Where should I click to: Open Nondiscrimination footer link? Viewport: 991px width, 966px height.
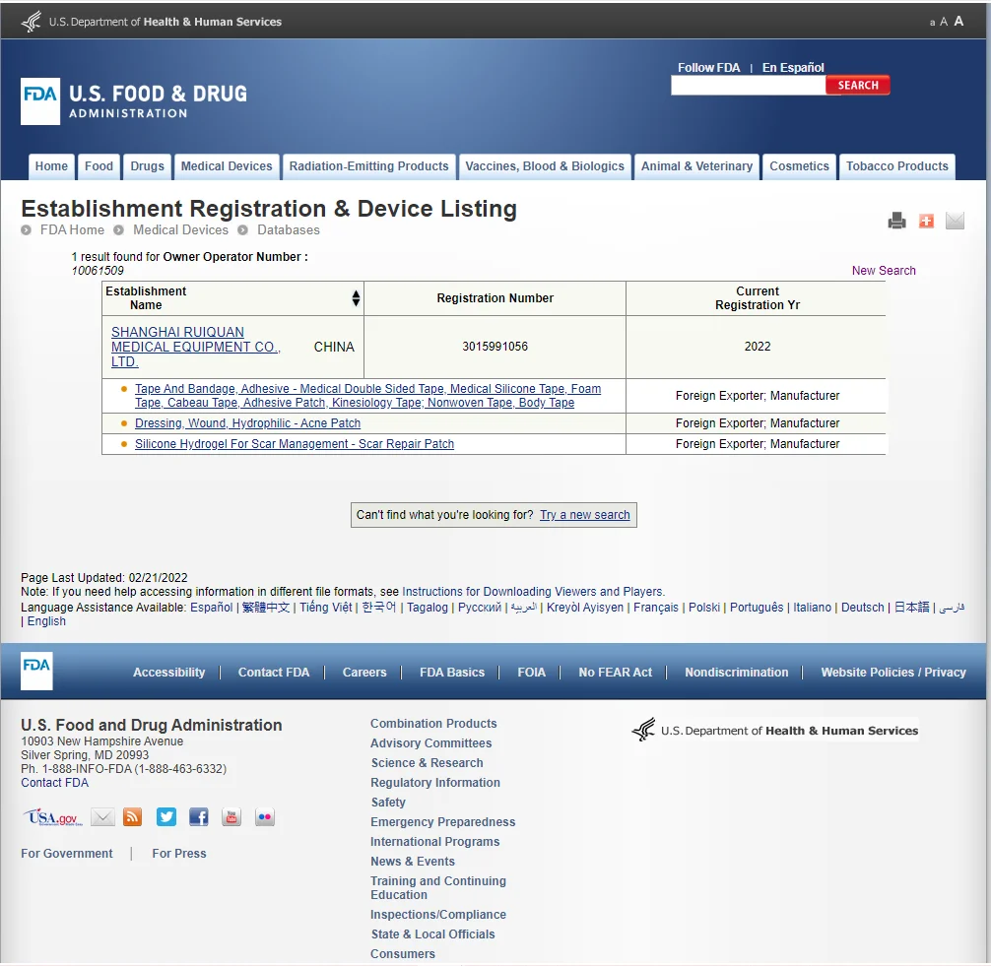(x=736, y=673)
